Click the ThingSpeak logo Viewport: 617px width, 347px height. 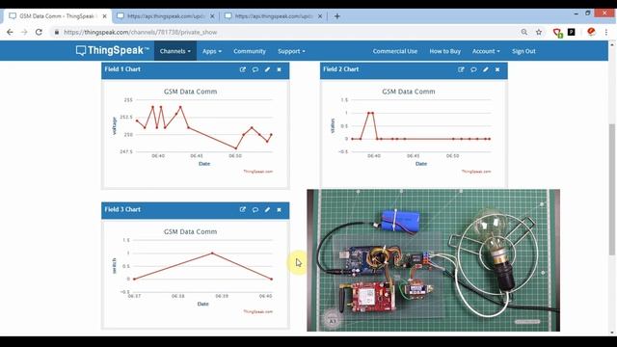[x=113, y=50]
